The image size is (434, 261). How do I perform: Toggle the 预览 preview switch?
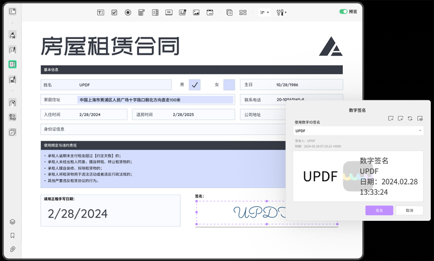click(x=343, y=11)
